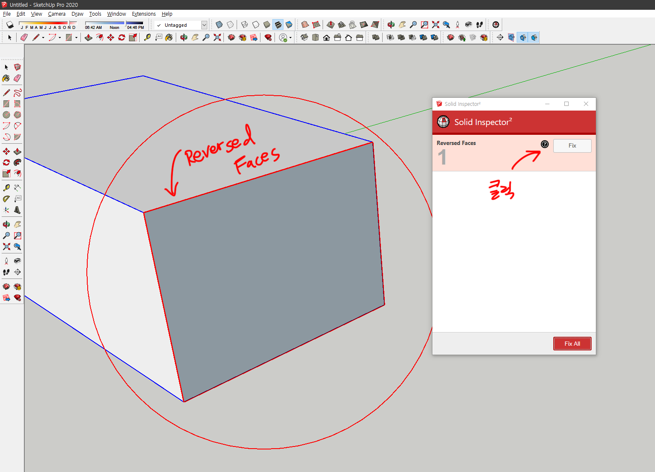Toggle Display Section Fill
This screenshot has height=472, width=655.
coord(534,37)
